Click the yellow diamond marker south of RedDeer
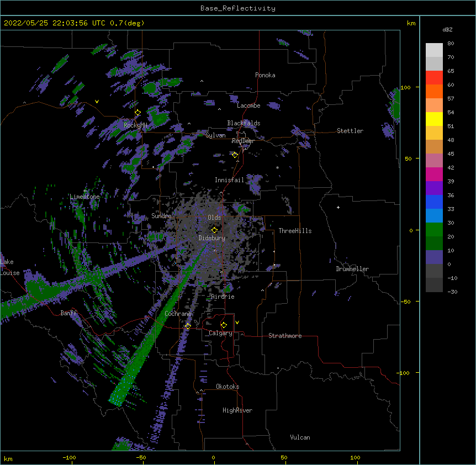 235,155
